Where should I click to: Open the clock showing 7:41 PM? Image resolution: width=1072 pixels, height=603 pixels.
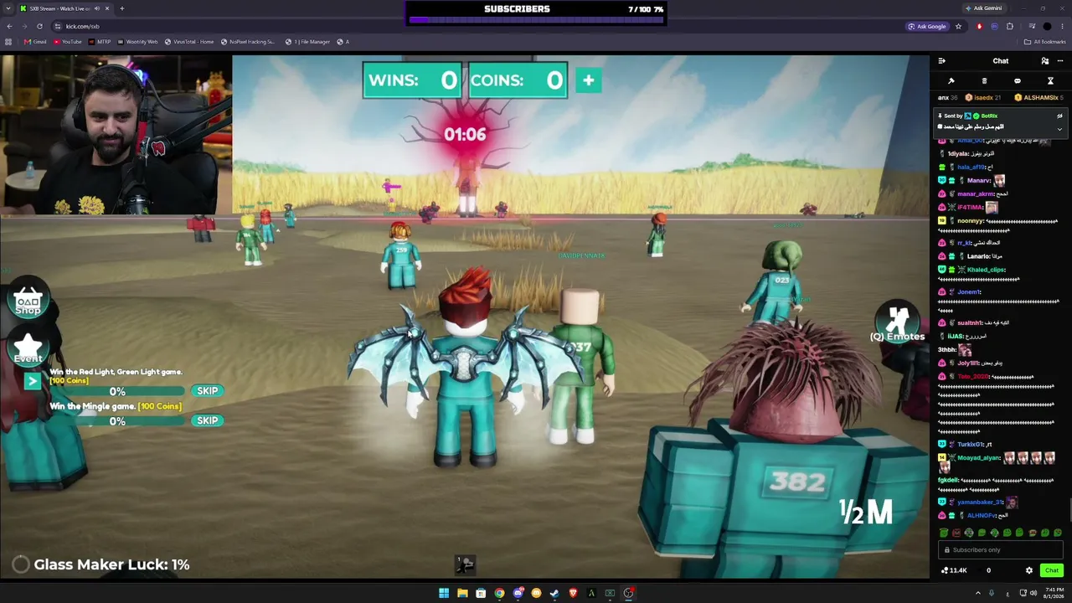[x=1054, y=593]
